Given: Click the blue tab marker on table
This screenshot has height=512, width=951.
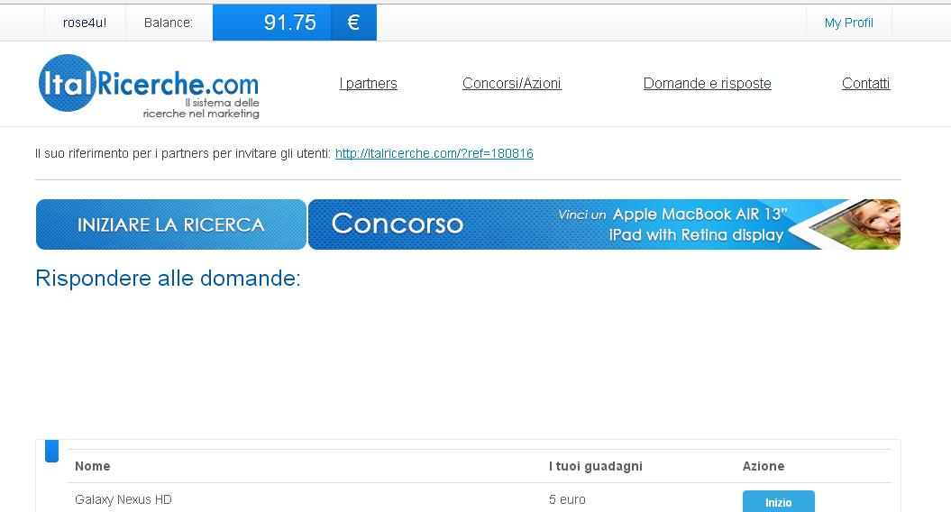Looking at the screenshot, I should [x=51, y=451].
